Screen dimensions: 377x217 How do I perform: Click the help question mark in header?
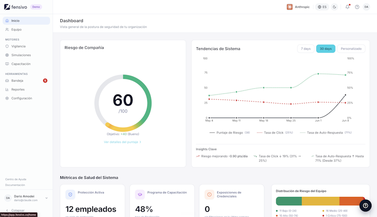click(x=357, y=7)
